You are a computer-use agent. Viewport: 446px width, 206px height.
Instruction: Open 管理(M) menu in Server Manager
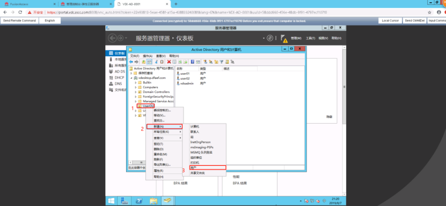296,39
